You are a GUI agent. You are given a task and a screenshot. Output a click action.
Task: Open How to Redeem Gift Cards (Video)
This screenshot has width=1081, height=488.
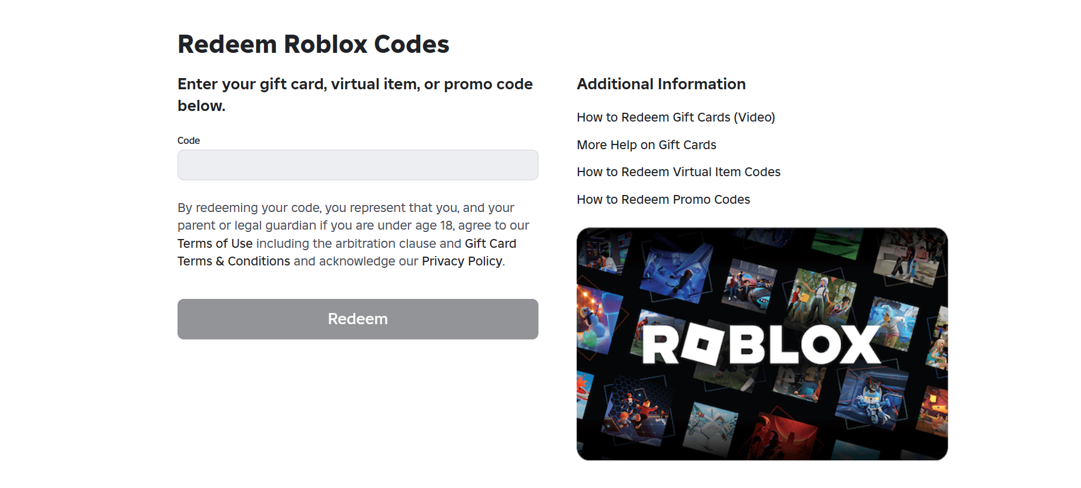675,117
